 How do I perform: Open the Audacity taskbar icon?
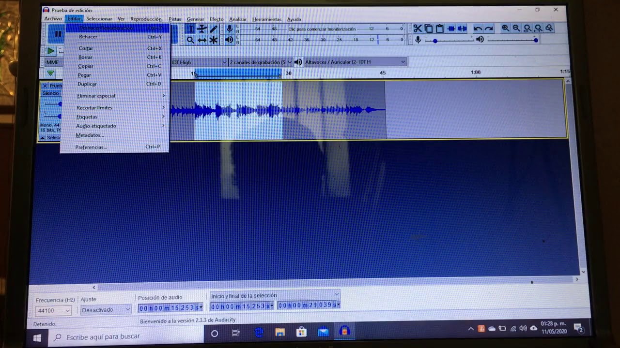[x=344, y=331]
